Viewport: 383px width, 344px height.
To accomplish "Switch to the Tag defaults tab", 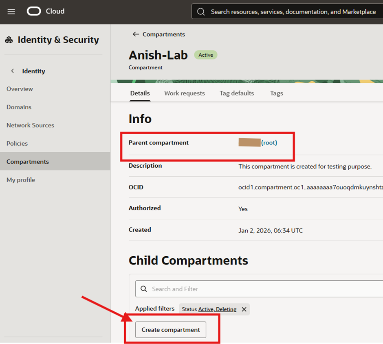I will pyautogui.click(x=237, y=93).
